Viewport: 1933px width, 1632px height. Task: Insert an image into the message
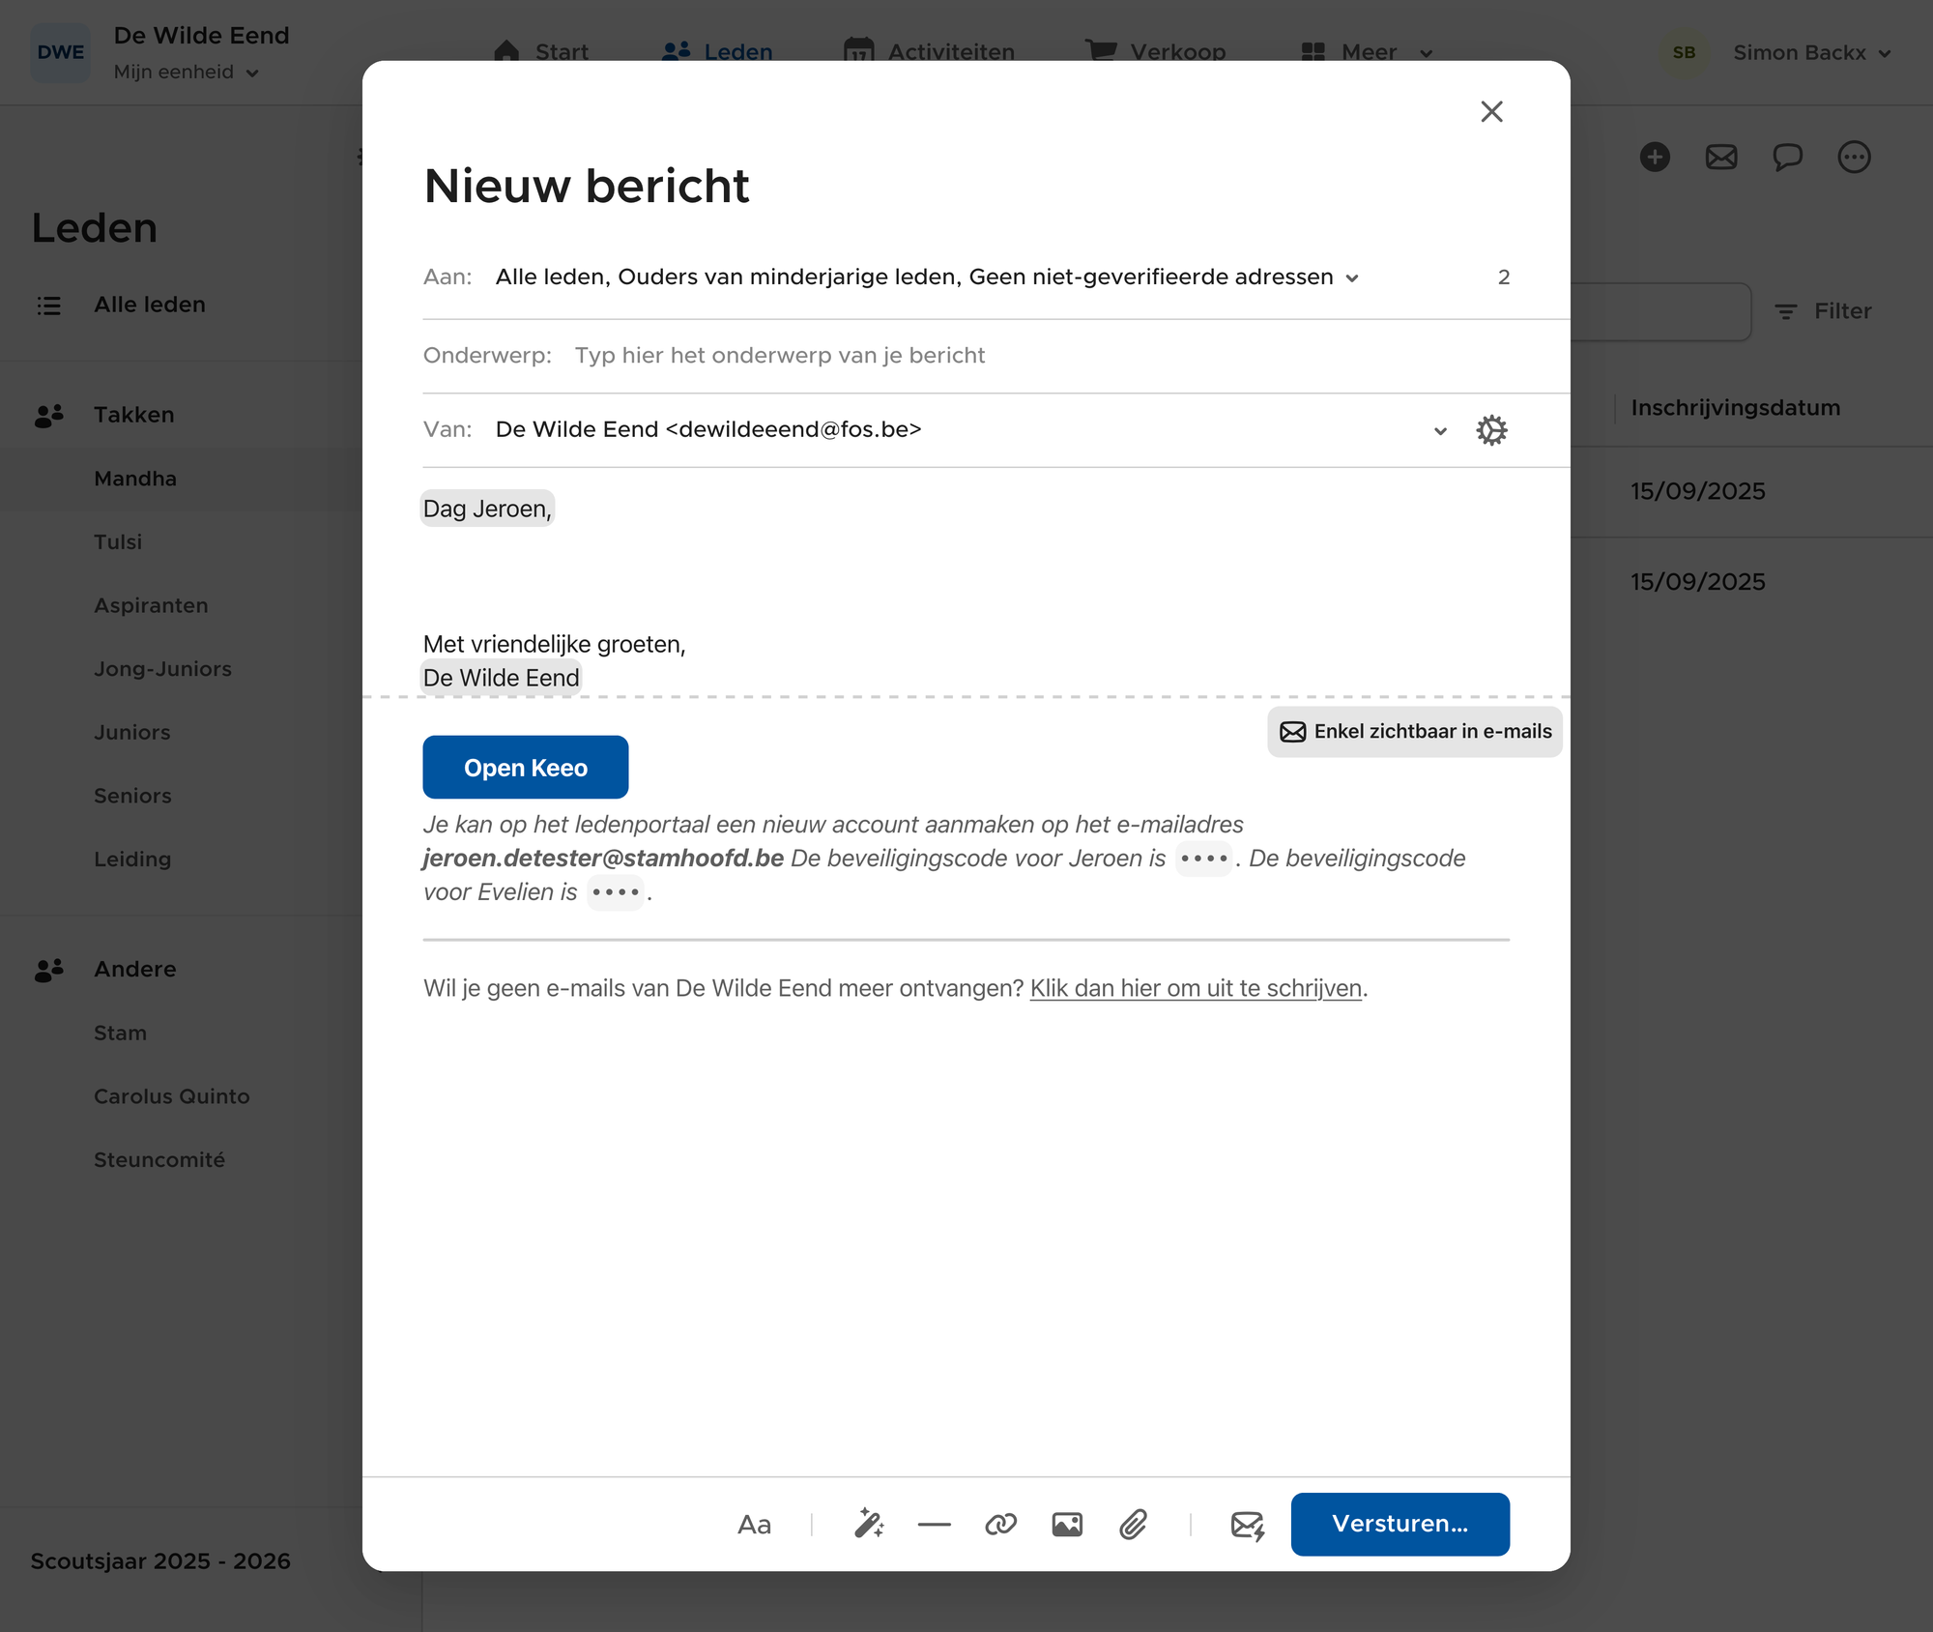pos(1067,1525)
